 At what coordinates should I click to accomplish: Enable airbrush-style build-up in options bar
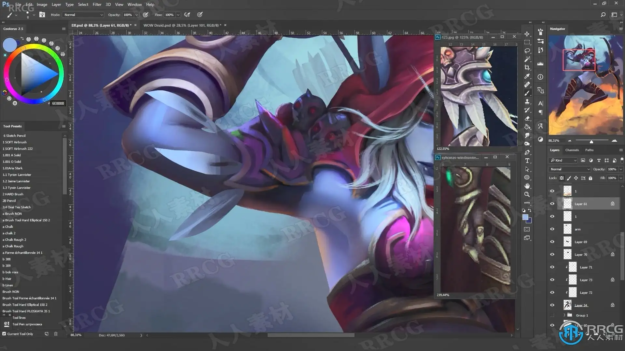[x=187, y=15]
